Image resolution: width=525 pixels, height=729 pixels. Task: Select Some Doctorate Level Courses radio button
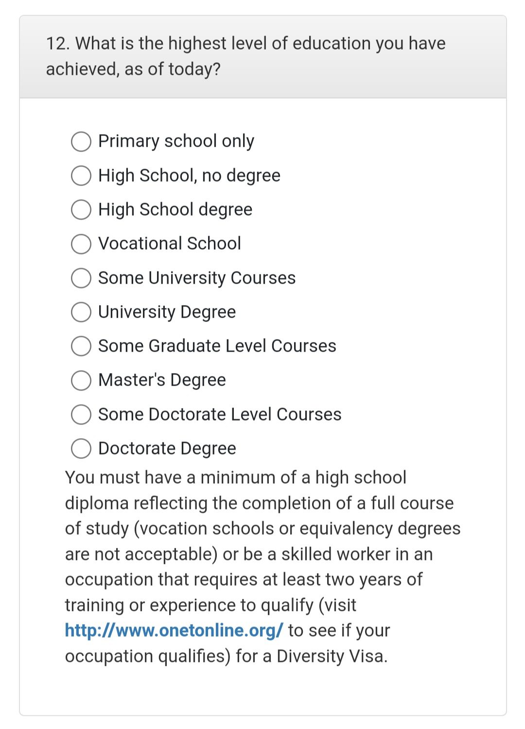point(81,415)
